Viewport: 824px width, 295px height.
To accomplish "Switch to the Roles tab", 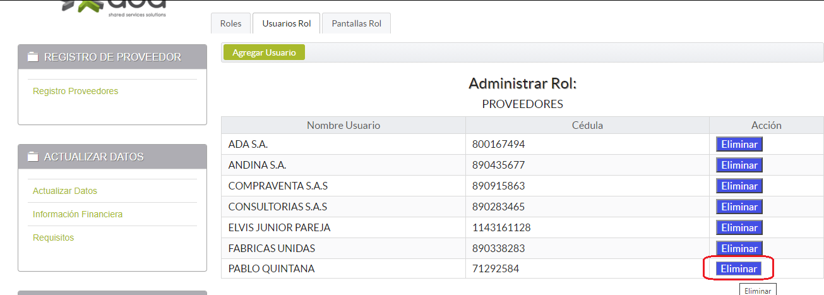I will click(x=230, y=23).
